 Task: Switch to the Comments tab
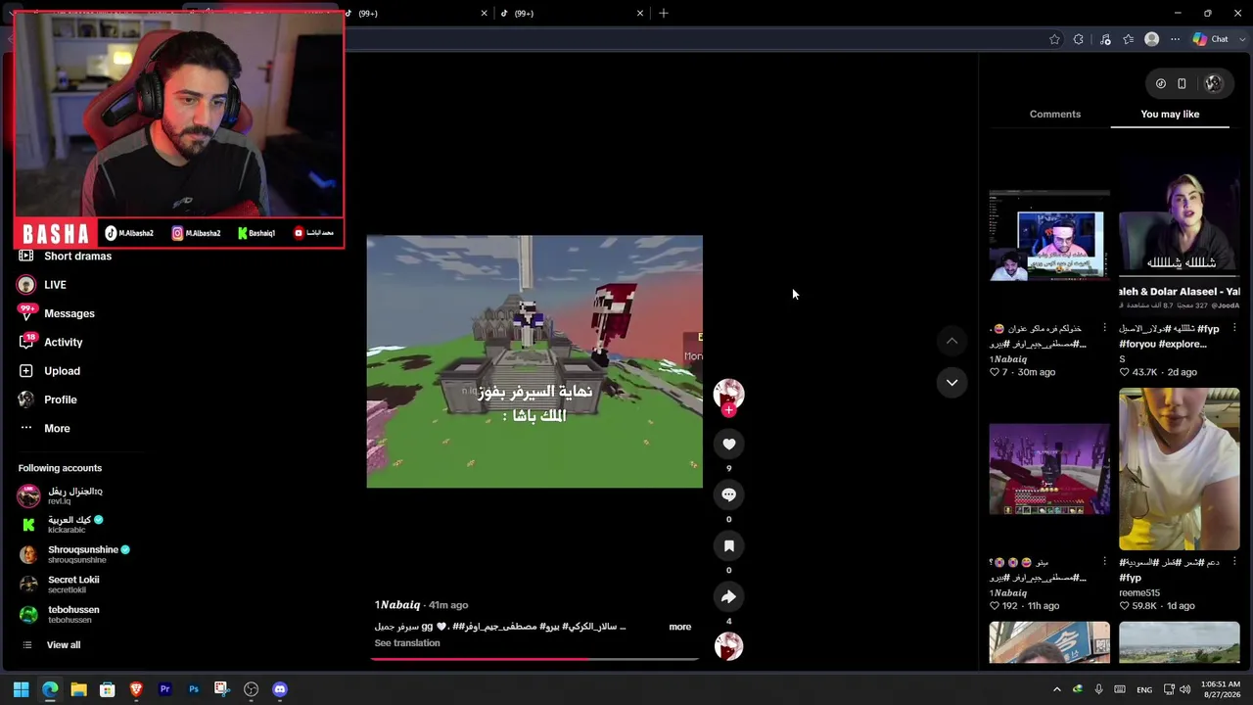point(1054,115)
